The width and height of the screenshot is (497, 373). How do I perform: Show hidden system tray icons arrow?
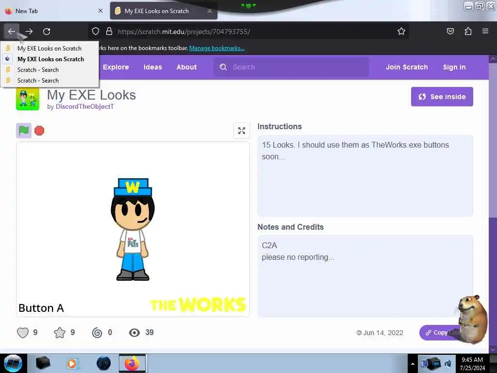[413, 364]
